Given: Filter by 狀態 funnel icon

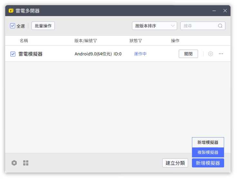Looking at the screenshot, I should (140, 41).
